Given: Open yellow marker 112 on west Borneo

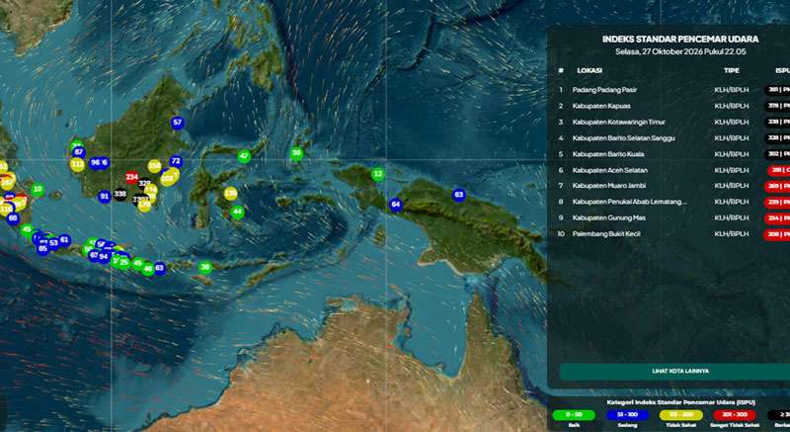Looking at the screenshot, I should (77, 164).
